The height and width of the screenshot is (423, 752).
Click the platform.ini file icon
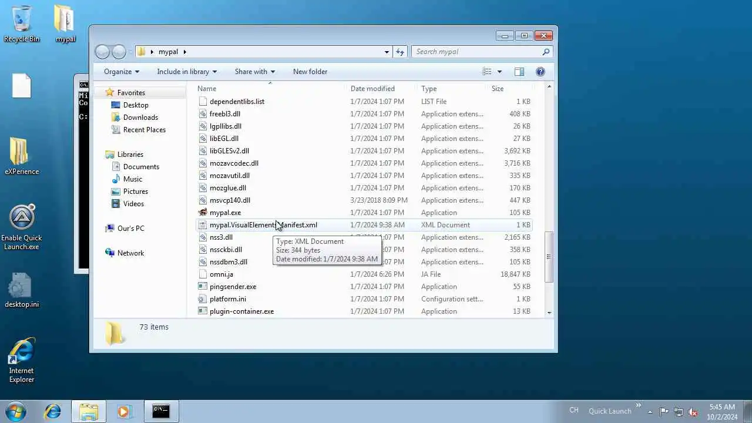click(x=203, y=299)
